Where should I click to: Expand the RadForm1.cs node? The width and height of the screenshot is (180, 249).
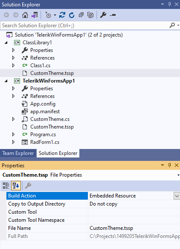pos(13,142)
